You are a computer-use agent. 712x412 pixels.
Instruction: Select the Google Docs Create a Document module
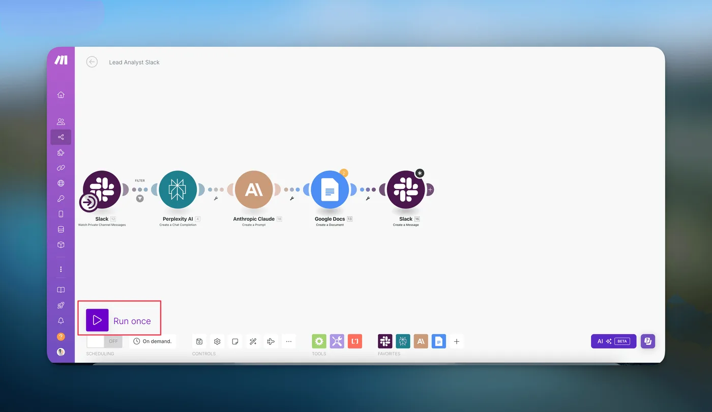tap(330, 190)
